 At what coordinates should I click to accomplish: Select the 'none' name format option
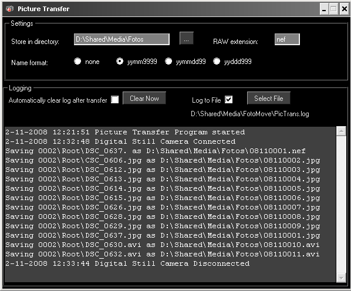coord(77,61)
